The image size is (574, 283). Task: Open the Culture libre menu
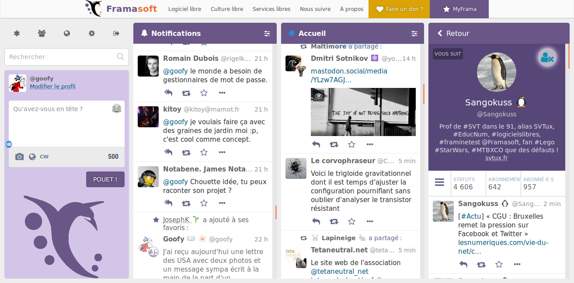(227, 9)
